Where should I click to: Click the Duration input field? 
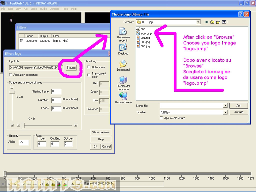point(56,100)
